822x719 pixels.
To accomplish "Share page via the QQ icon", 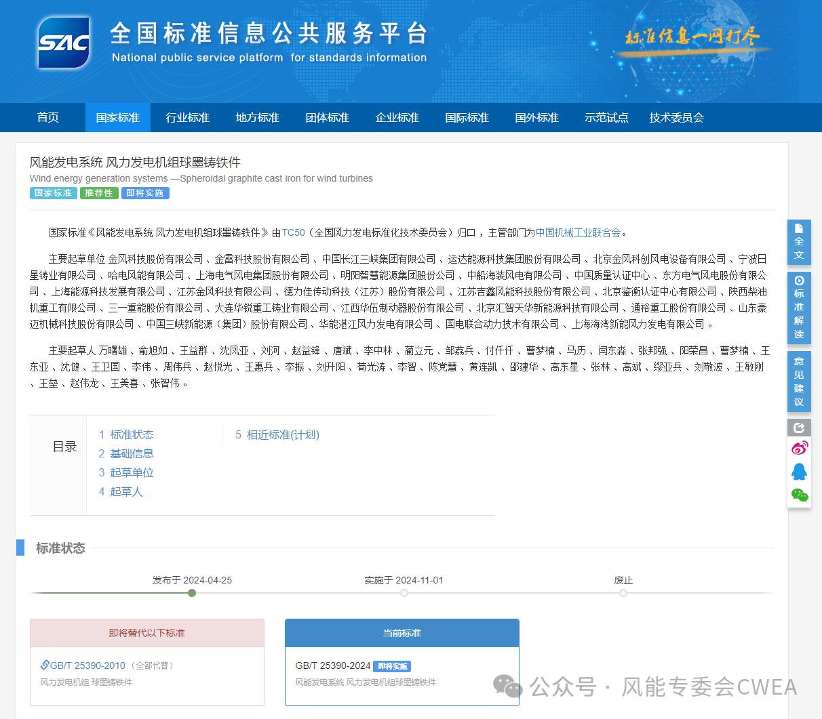I will click(799, 471).
